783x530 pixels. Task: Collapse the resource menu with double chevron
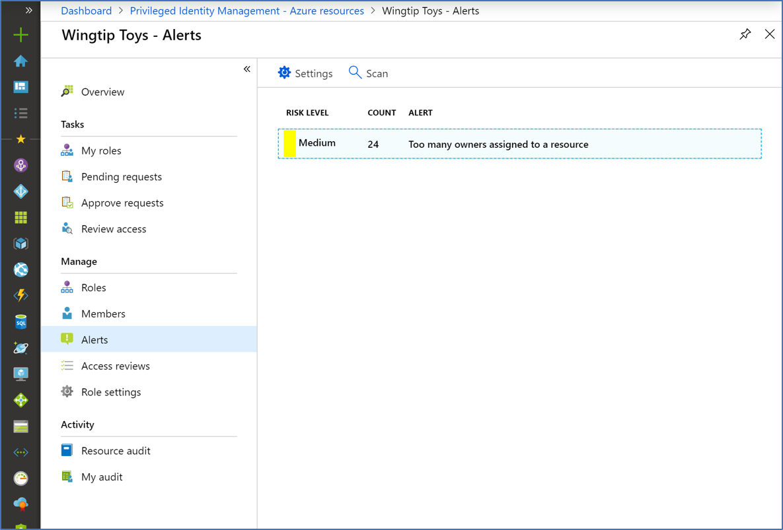(246, 69)
